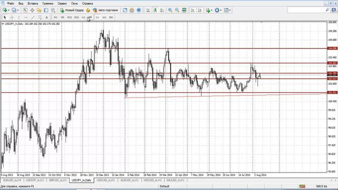The image size is (338, 190).
Task: Enable chart shift icon
Action: point(200,10)
